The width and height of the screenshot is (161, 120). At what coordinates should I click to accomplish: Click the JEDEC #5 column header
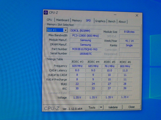[109, 62]
